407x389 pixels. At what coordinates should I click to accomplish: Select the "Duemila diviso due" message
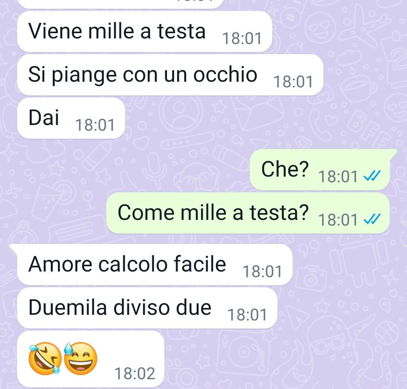tap(147, 308)
